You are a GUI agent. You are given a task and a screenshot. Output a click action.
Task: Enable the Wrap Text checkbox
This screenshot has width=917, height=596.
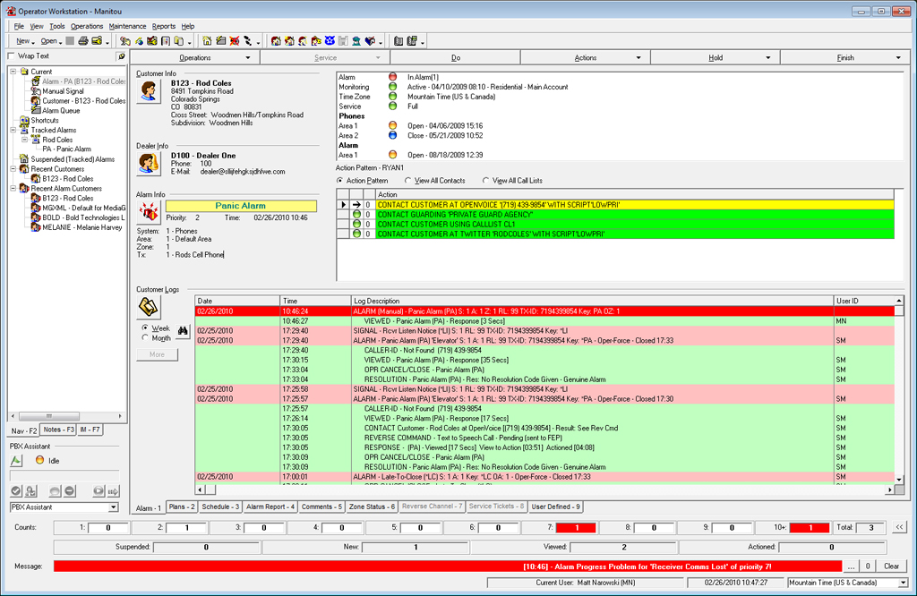(11, 56)
